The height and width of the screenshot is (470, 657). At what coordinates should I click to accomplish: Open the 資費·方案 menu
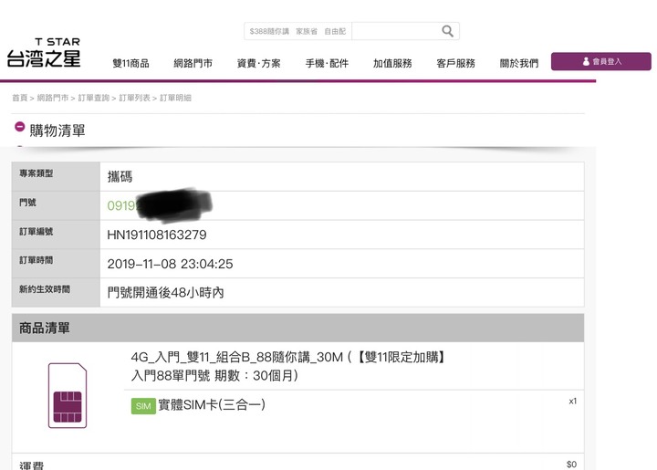(x=258, y=63)
